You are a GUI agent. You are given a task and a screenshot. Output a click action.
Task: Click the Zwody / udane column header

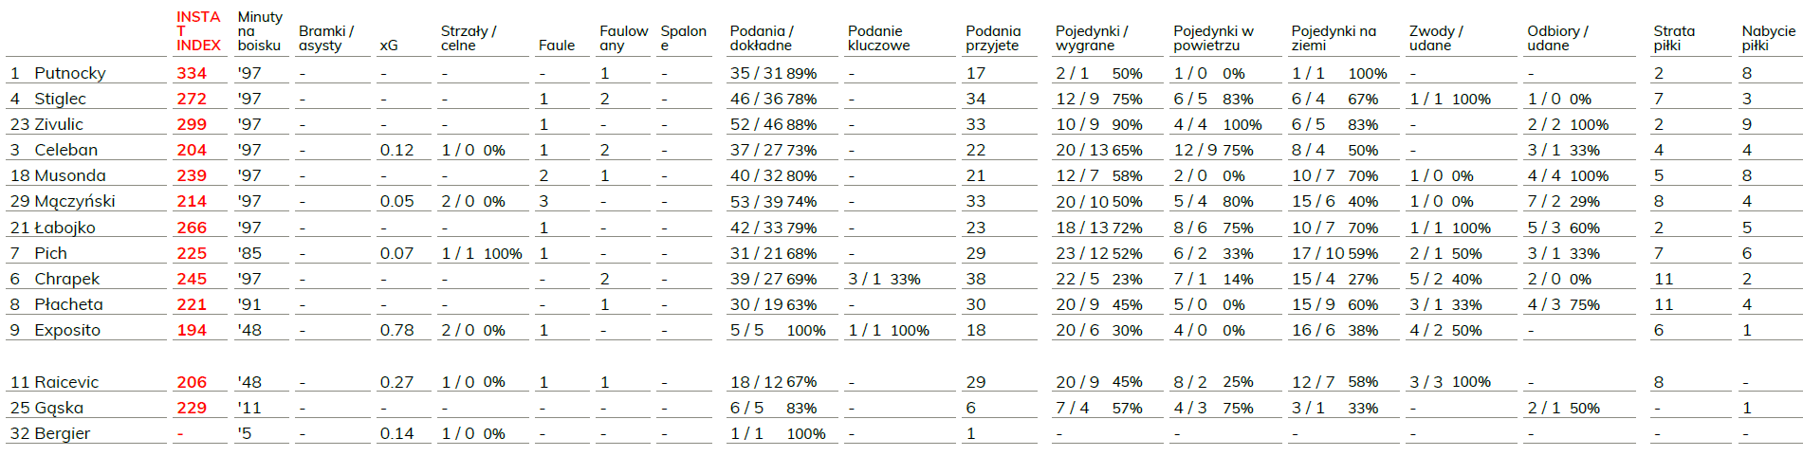(x=1436, y=38)
